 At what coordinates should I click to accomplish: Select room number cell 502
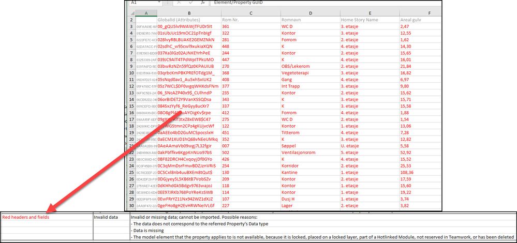[251, 153]
